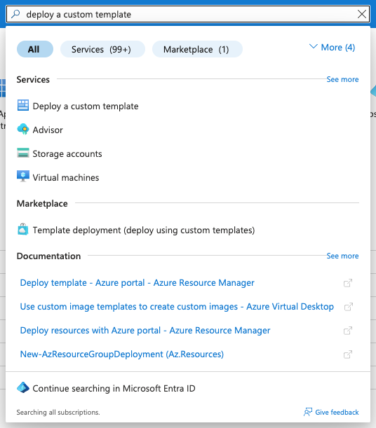
Task: Filter results by Marketplace (1)
Action: click(197, 49)
